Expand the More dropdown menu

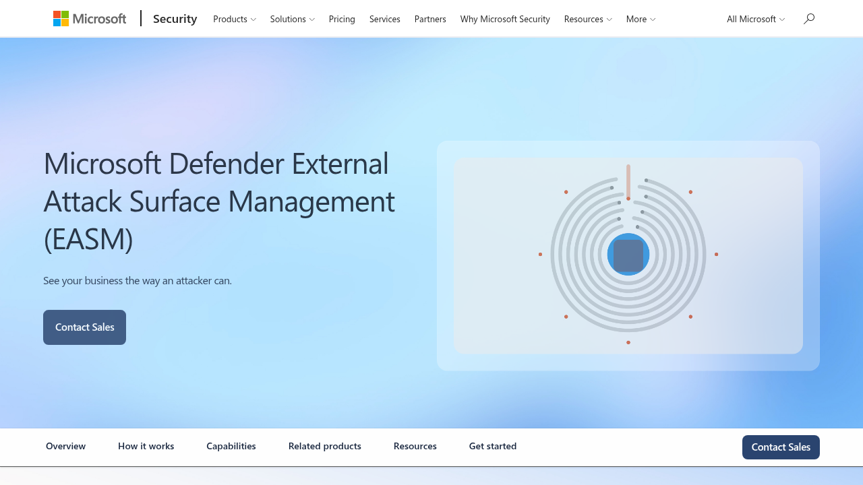(641, 19)
